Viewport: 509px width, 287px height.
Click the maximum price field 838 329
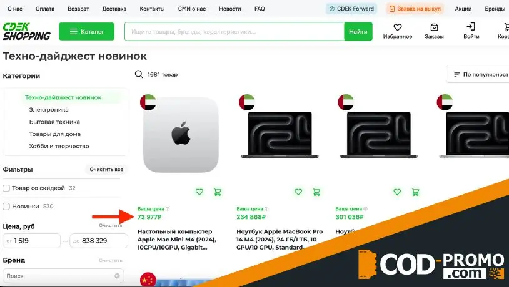point(99,241)
